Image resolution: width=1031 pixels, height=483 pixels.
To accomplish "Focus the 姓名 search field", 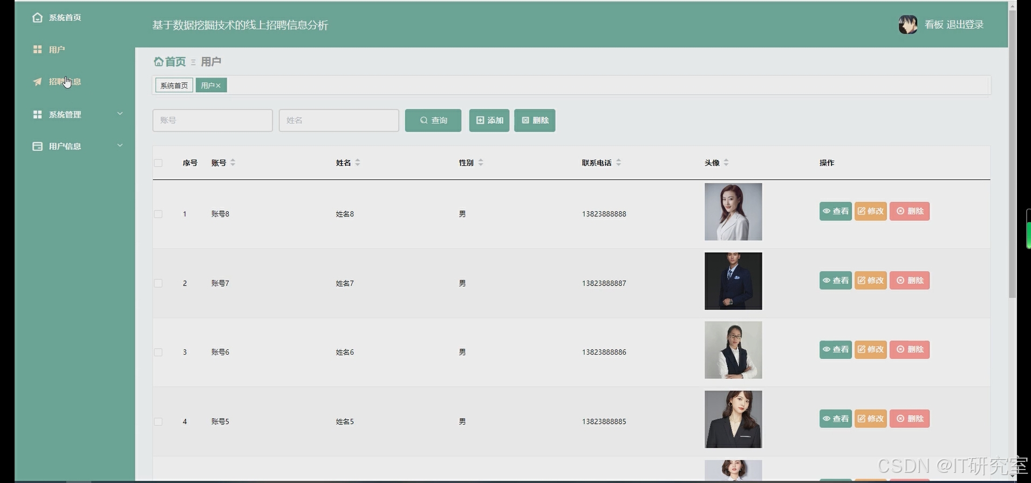I will click(339, 120).
